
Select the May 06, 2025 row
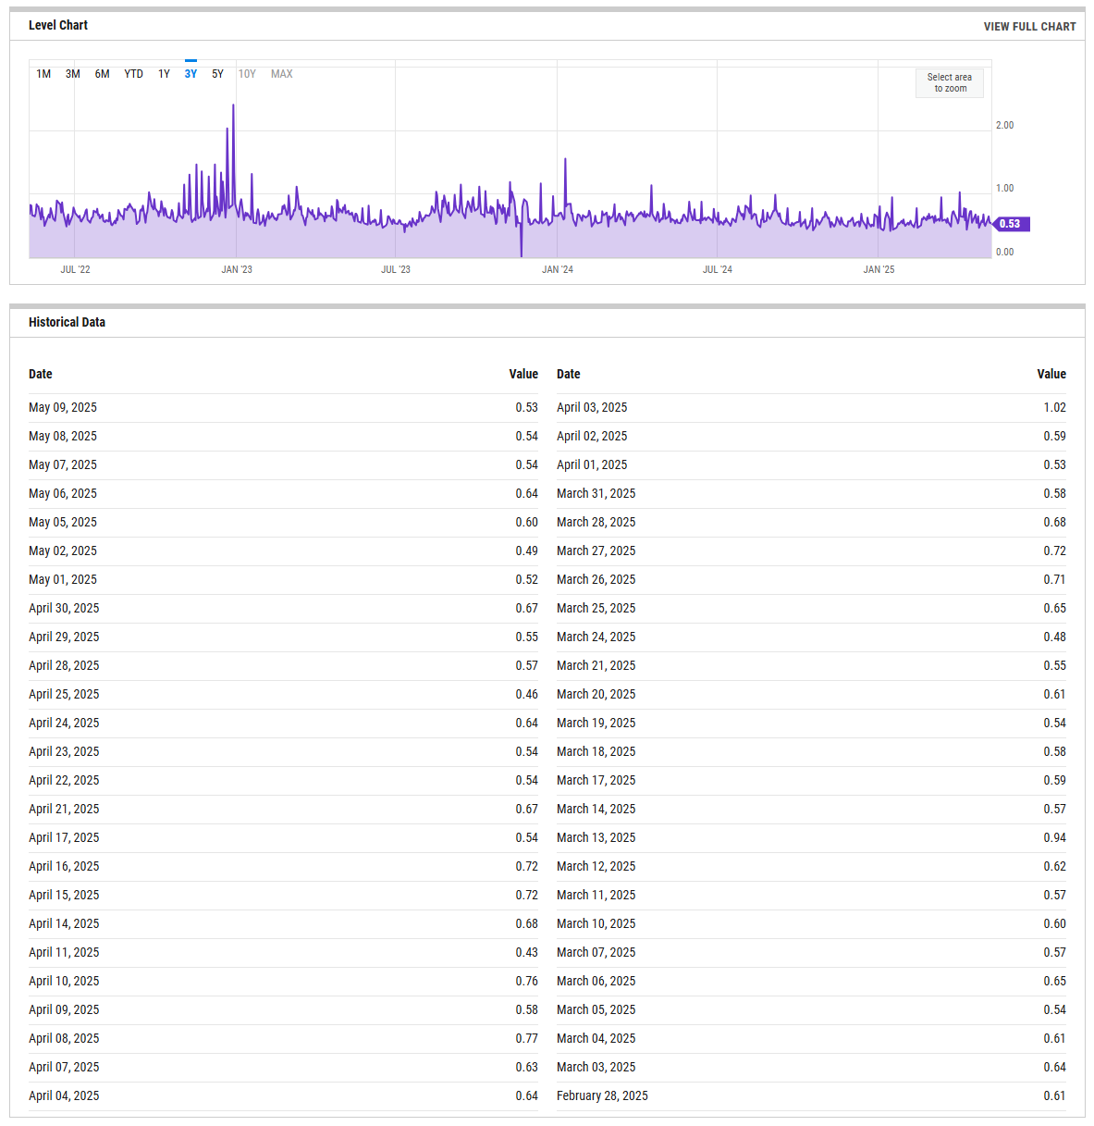283,494
